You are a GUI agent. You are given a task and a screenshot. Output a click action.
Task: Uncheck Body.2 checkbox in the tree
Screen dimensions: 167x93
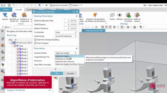click(x=18, y=52)
